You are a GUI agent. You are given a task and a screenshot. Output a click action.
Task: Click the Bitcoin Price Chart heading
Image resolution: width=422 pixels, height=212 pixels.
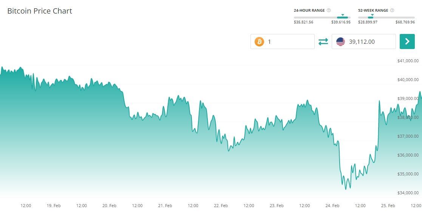[40, 11]
